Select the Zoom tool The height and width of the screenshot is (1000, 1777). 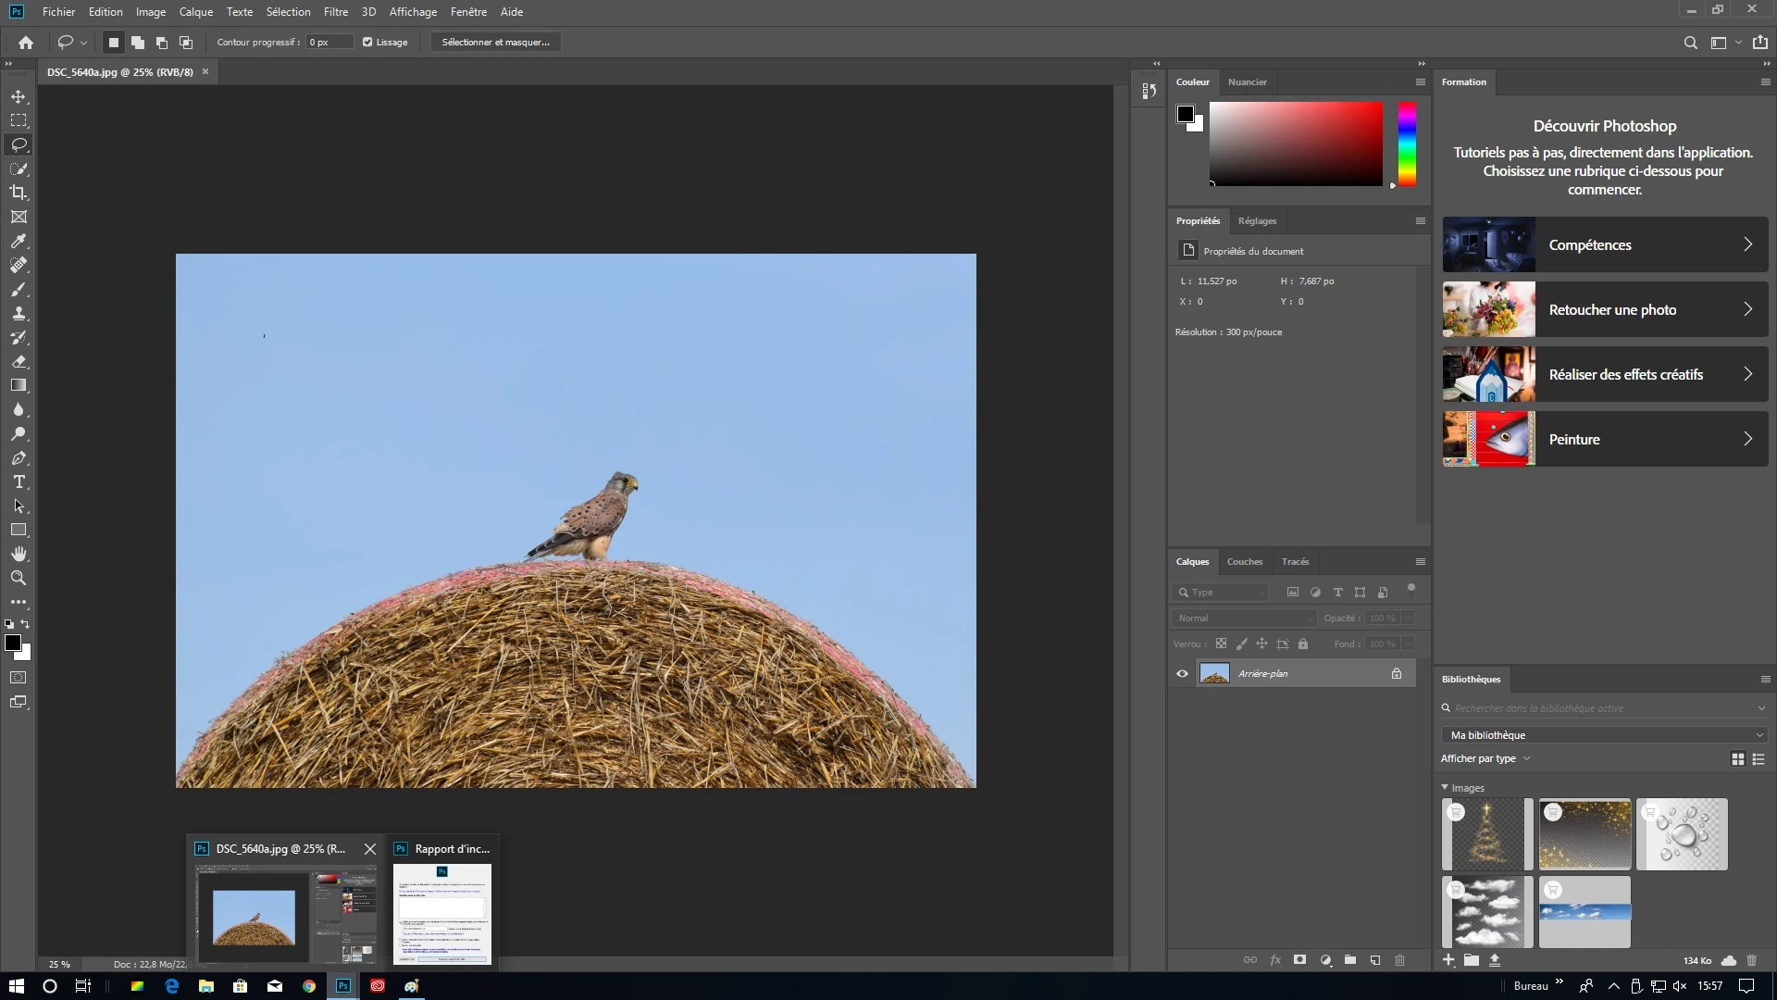pyautogui.click(x=19, y=578)
